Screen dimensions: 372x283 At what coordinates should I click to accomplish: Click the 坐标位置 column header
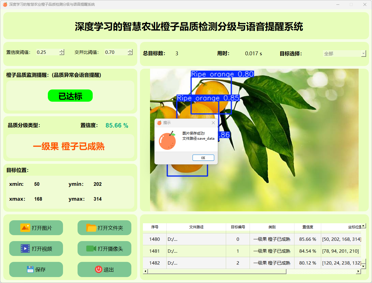click(341, 227)
